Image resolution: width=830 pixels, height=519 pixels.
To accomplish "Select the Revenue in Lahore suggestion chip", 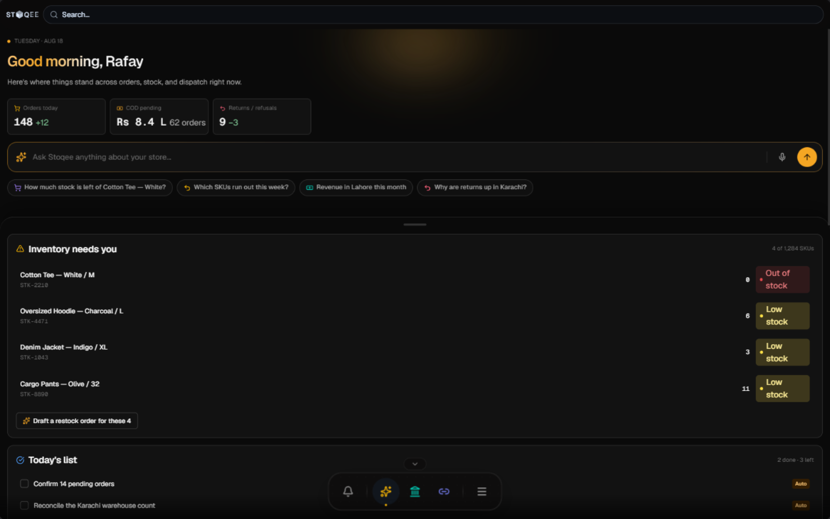I will click(x=356, y=187).
